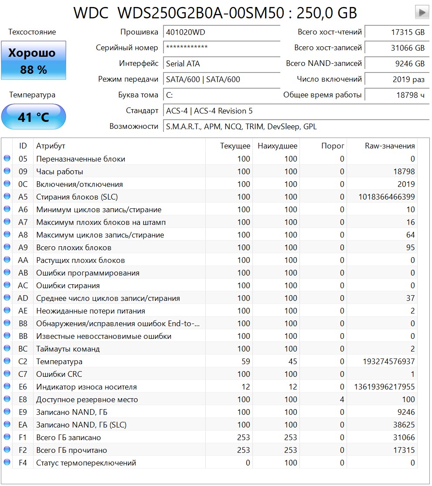
Task: Click status icon of row 05 Переназначенные блоки
Action: pos(7,159)
